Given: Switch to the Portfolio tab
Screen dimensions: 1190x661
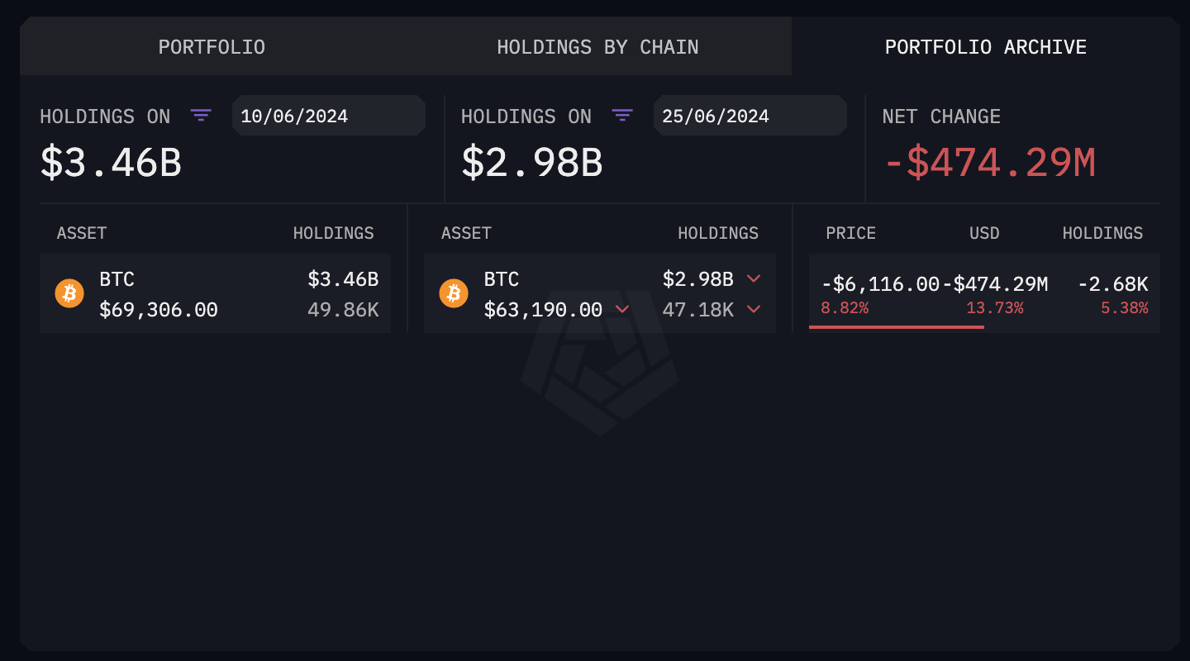Looking at the screenshot, I should (x=212, y=47).
